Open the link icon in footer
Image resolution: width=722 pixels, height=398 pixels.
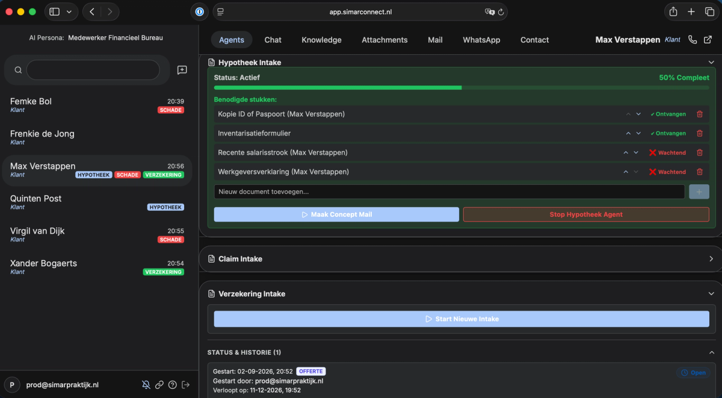[159, 385]
